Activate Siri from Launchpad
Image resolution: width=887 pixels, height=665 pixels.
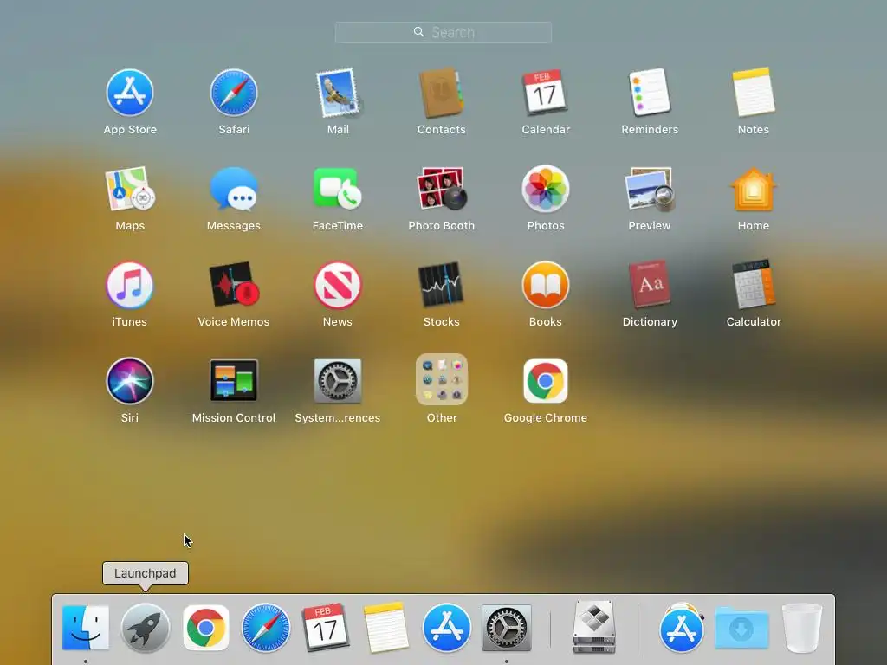pyautogui.click(x=130, y=381)
